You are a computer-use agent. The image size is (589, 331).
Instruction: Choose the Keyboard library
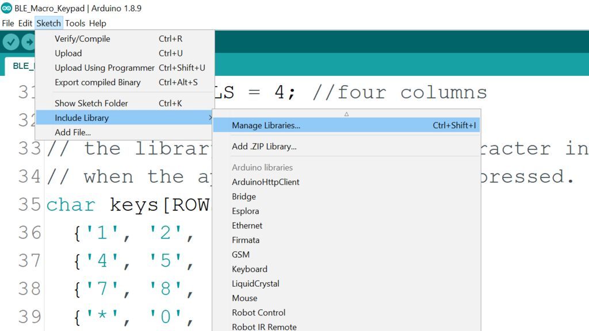click(250, 269)
